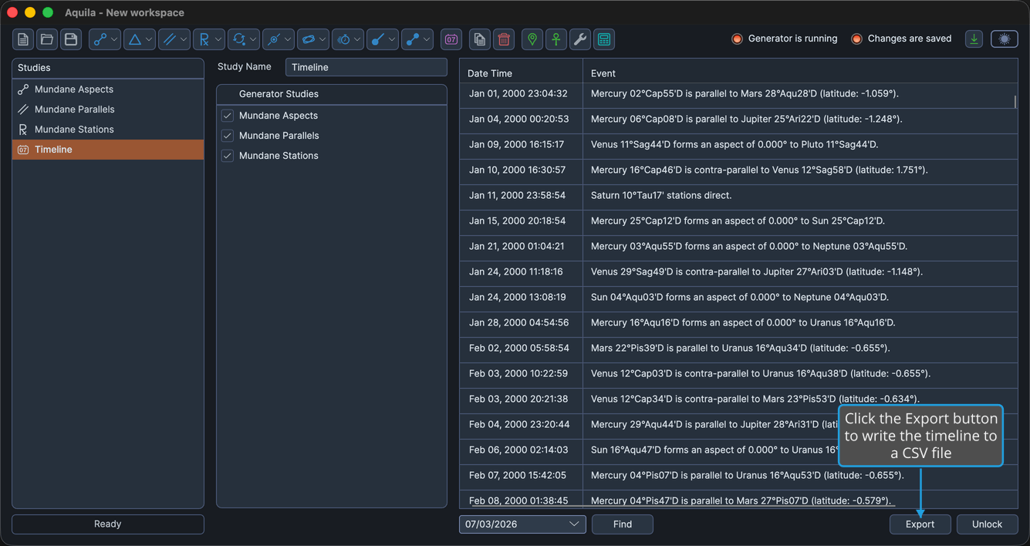Select the Timeline study in Studies list
This screenshot has height=546, width=1030.
pyautogui.click(x=108, y=150)
